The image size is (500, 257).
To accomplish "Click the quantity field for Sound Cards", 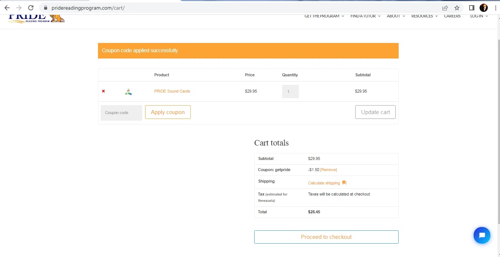I will (290, 91).
